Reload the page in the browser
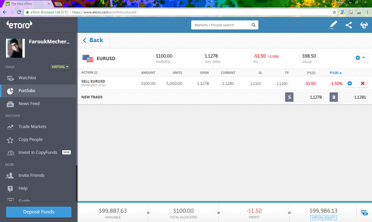This screenshot has height=222, width=372. [19, 12]
